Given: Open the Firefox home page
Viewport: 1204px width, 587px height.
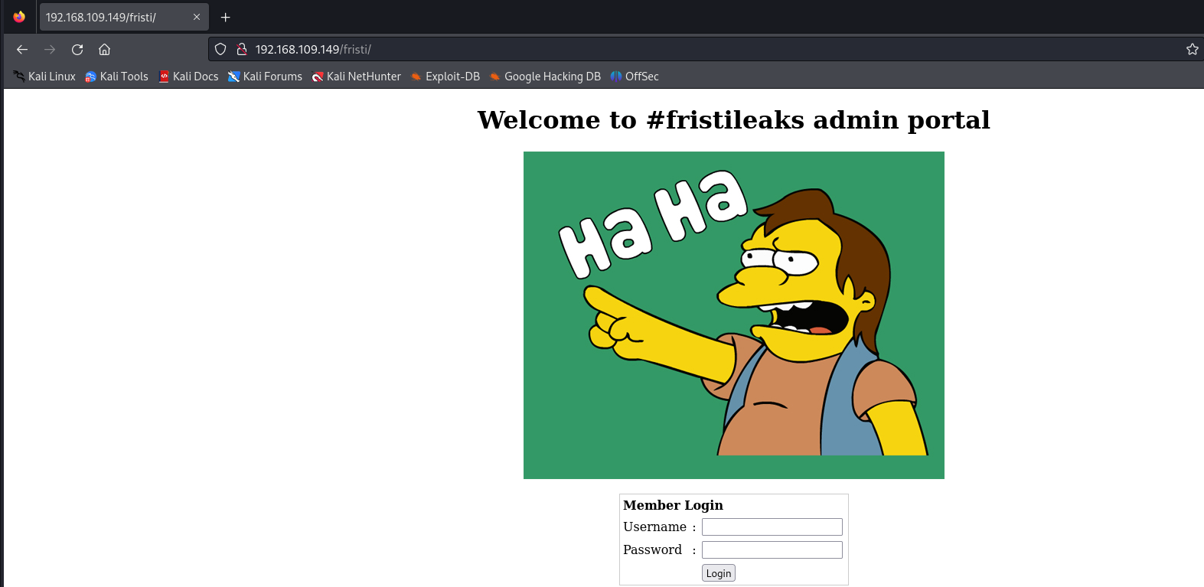Looking at the screenshot, I should point(105,49).
